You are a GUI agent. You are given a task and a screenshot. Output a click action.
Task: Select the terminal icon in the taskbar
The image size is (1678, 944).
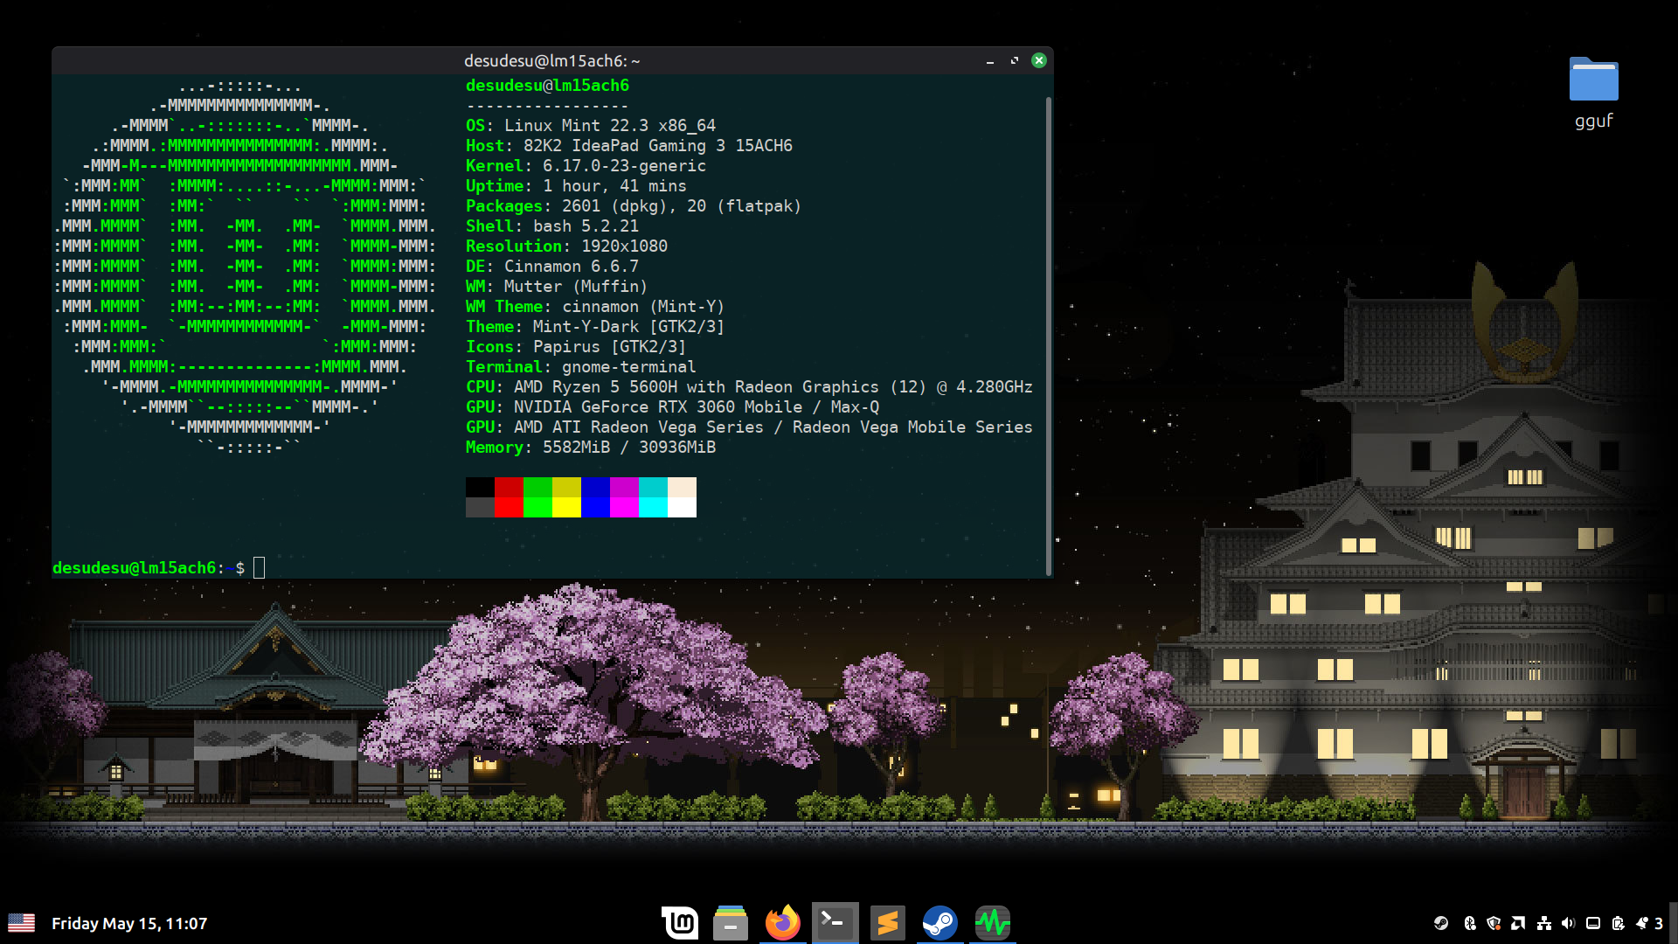pyautogui.click(x=836, y=923)
